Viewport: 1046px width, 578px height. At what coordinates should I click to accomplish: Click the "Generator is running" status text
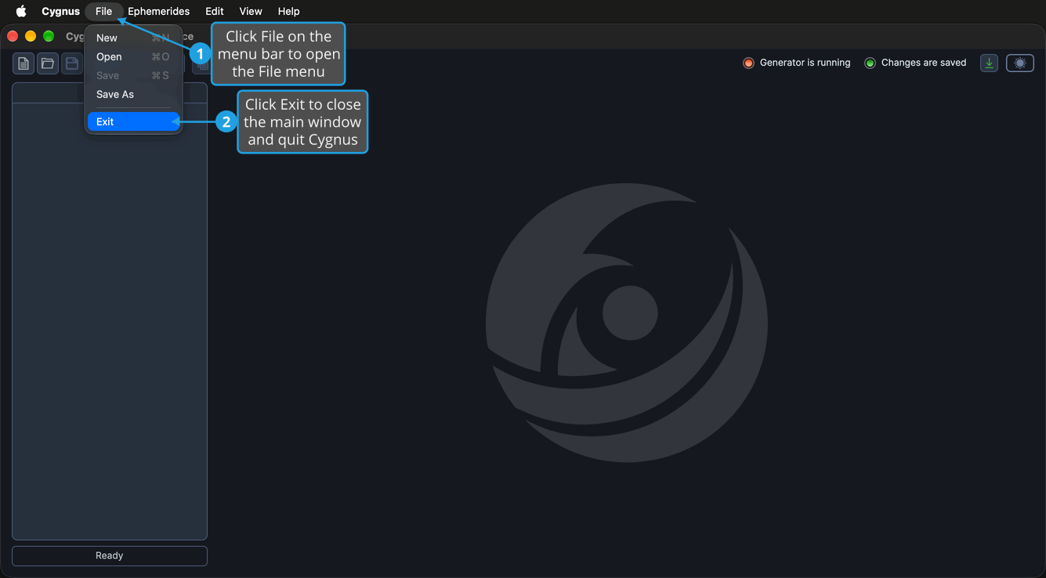805,63
